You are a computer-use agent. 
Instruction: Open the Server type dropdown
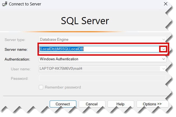(102, 39)
